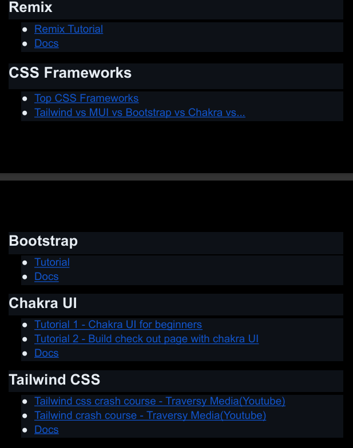Click the CSS Frameworks heading
The image size is (353, 448).
[x=70, y=73]
